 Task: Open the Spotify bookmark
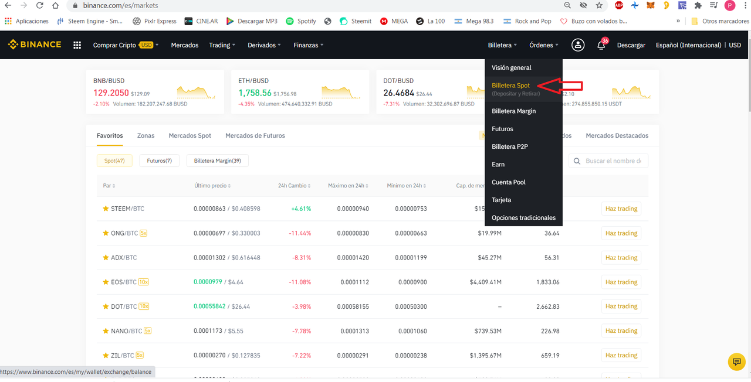click(x=301, y=21)
